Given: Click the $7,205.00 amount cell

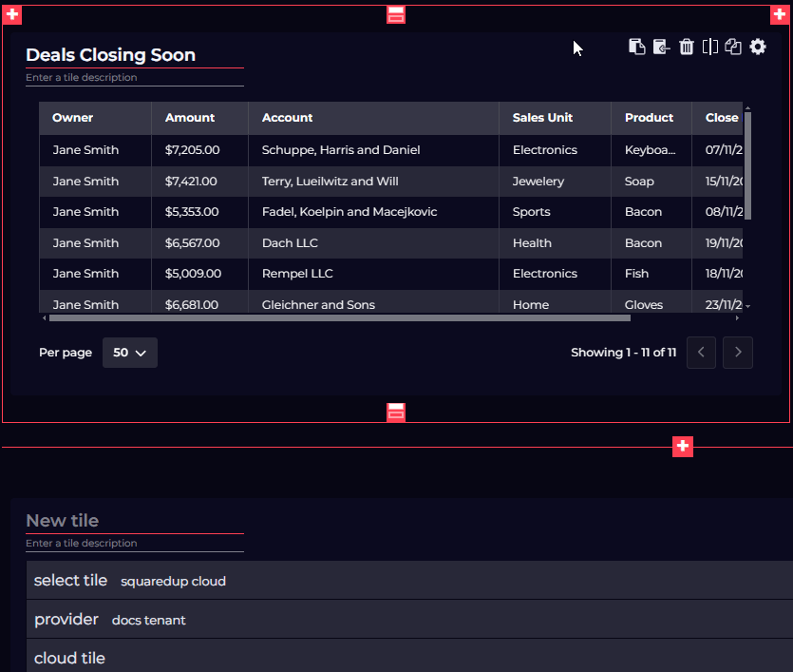Looking at the screenshot, I should point(199,150).
